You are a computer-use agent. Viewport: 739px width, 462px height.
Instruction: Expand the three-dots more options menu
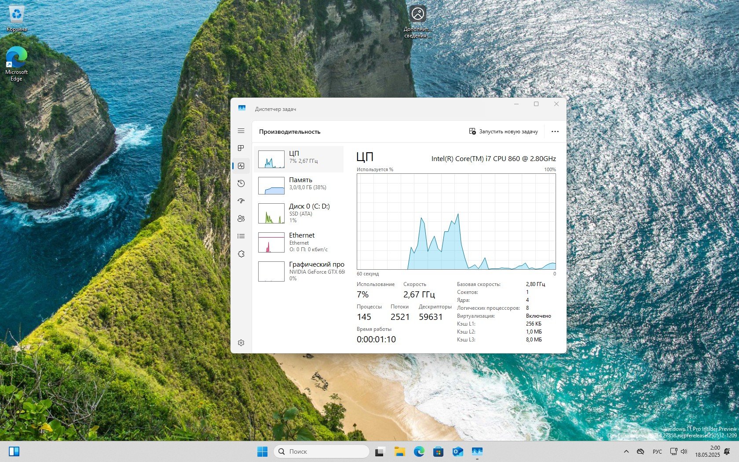click(x=555, y=132)
